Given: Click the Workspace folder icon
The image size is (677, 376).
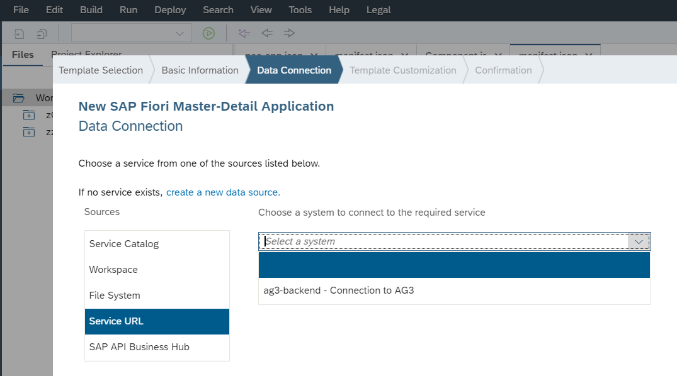Looking at the screenshot, I should pos(19,98).
